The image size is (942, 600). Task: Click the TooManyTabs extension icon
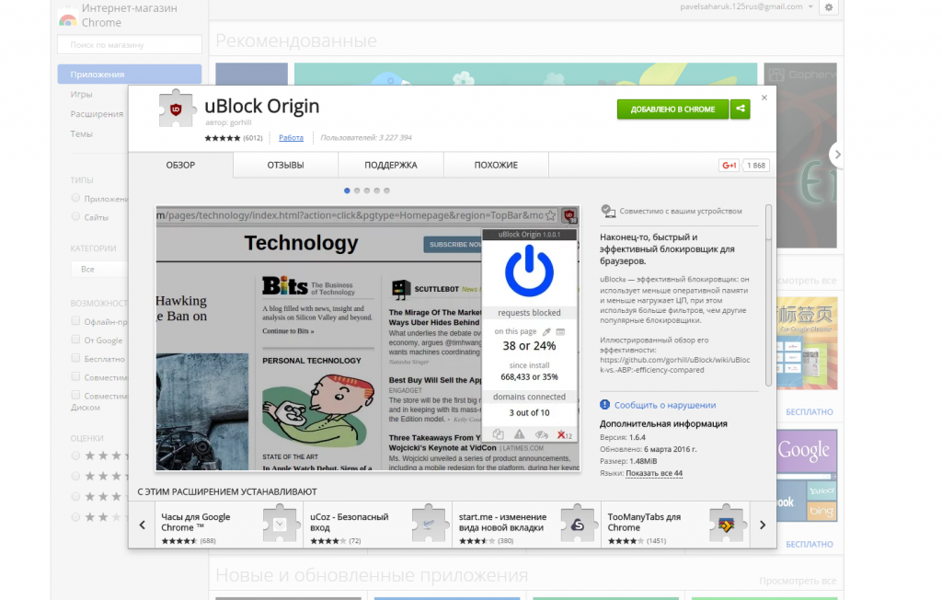(727, 525)
